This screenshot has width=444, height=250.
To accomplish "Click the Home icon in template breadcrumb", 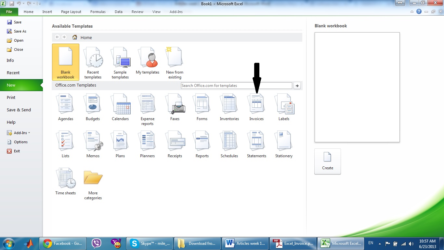I will [x=75, y=37].
